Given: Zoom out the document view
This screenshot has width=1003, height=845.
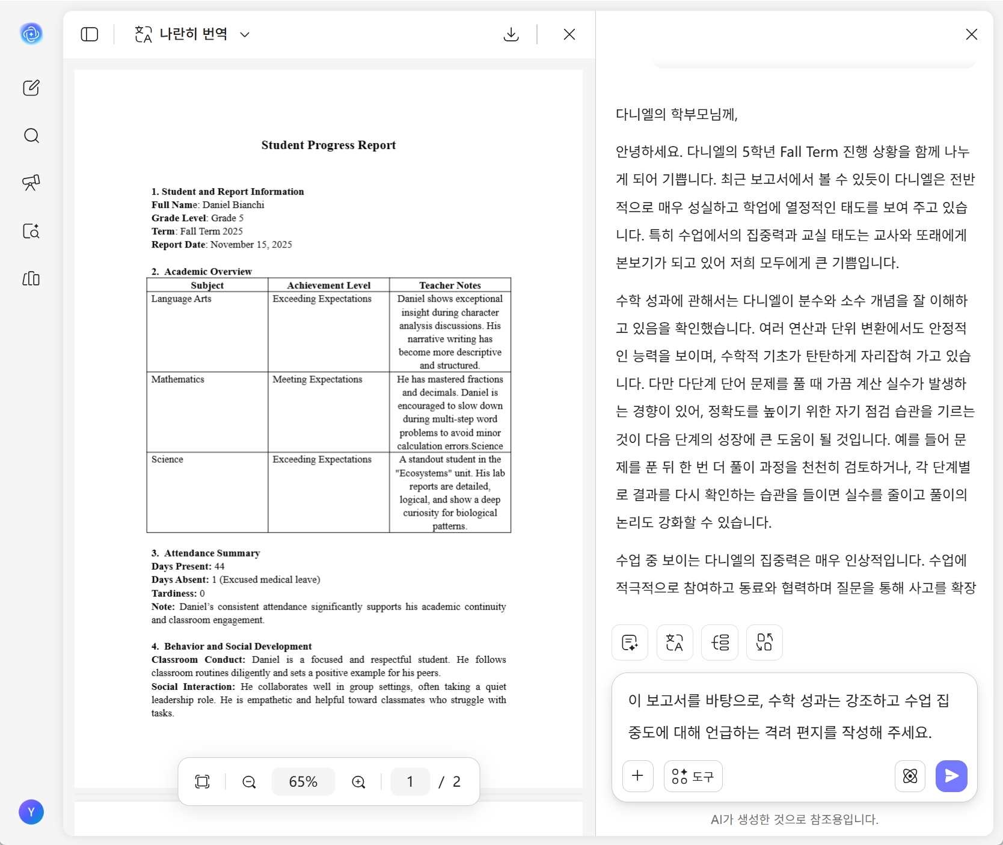Looking at the screenshot, I should pos(249,782).
